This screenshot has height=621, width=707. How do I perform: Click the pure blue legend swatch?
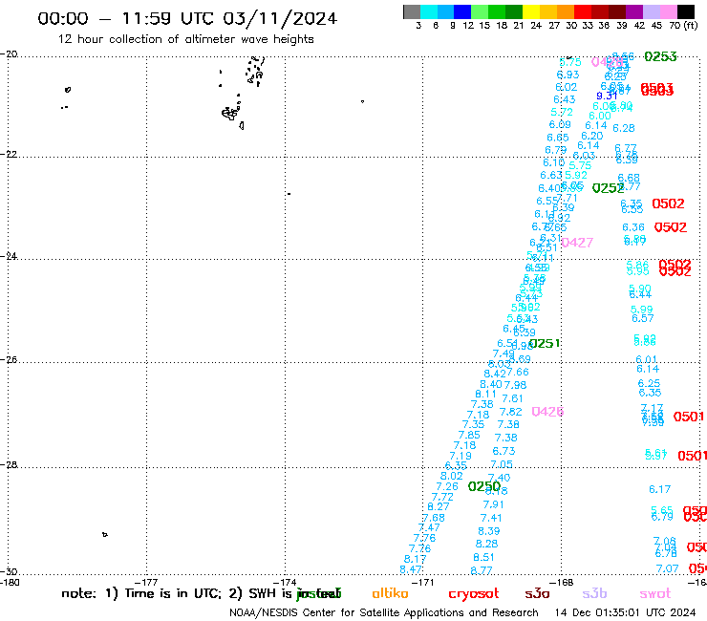click(462, 11)
